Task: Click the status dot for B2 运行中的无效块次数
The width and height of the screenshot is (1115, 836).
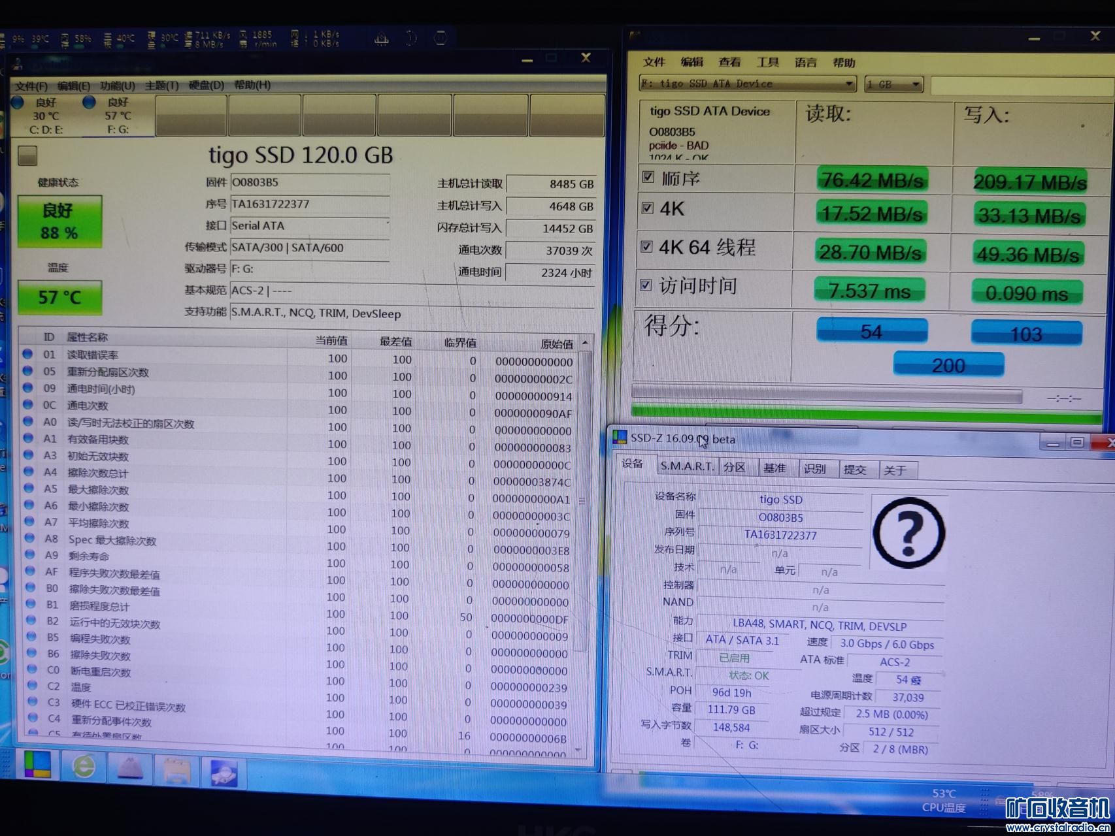Action: pyautogui.click(x=31, y=621)
